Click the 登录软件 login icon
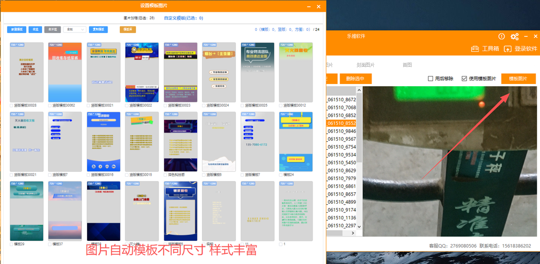Image resolution: width=540 pixels, height=264 pixels. tap(508, 49)
